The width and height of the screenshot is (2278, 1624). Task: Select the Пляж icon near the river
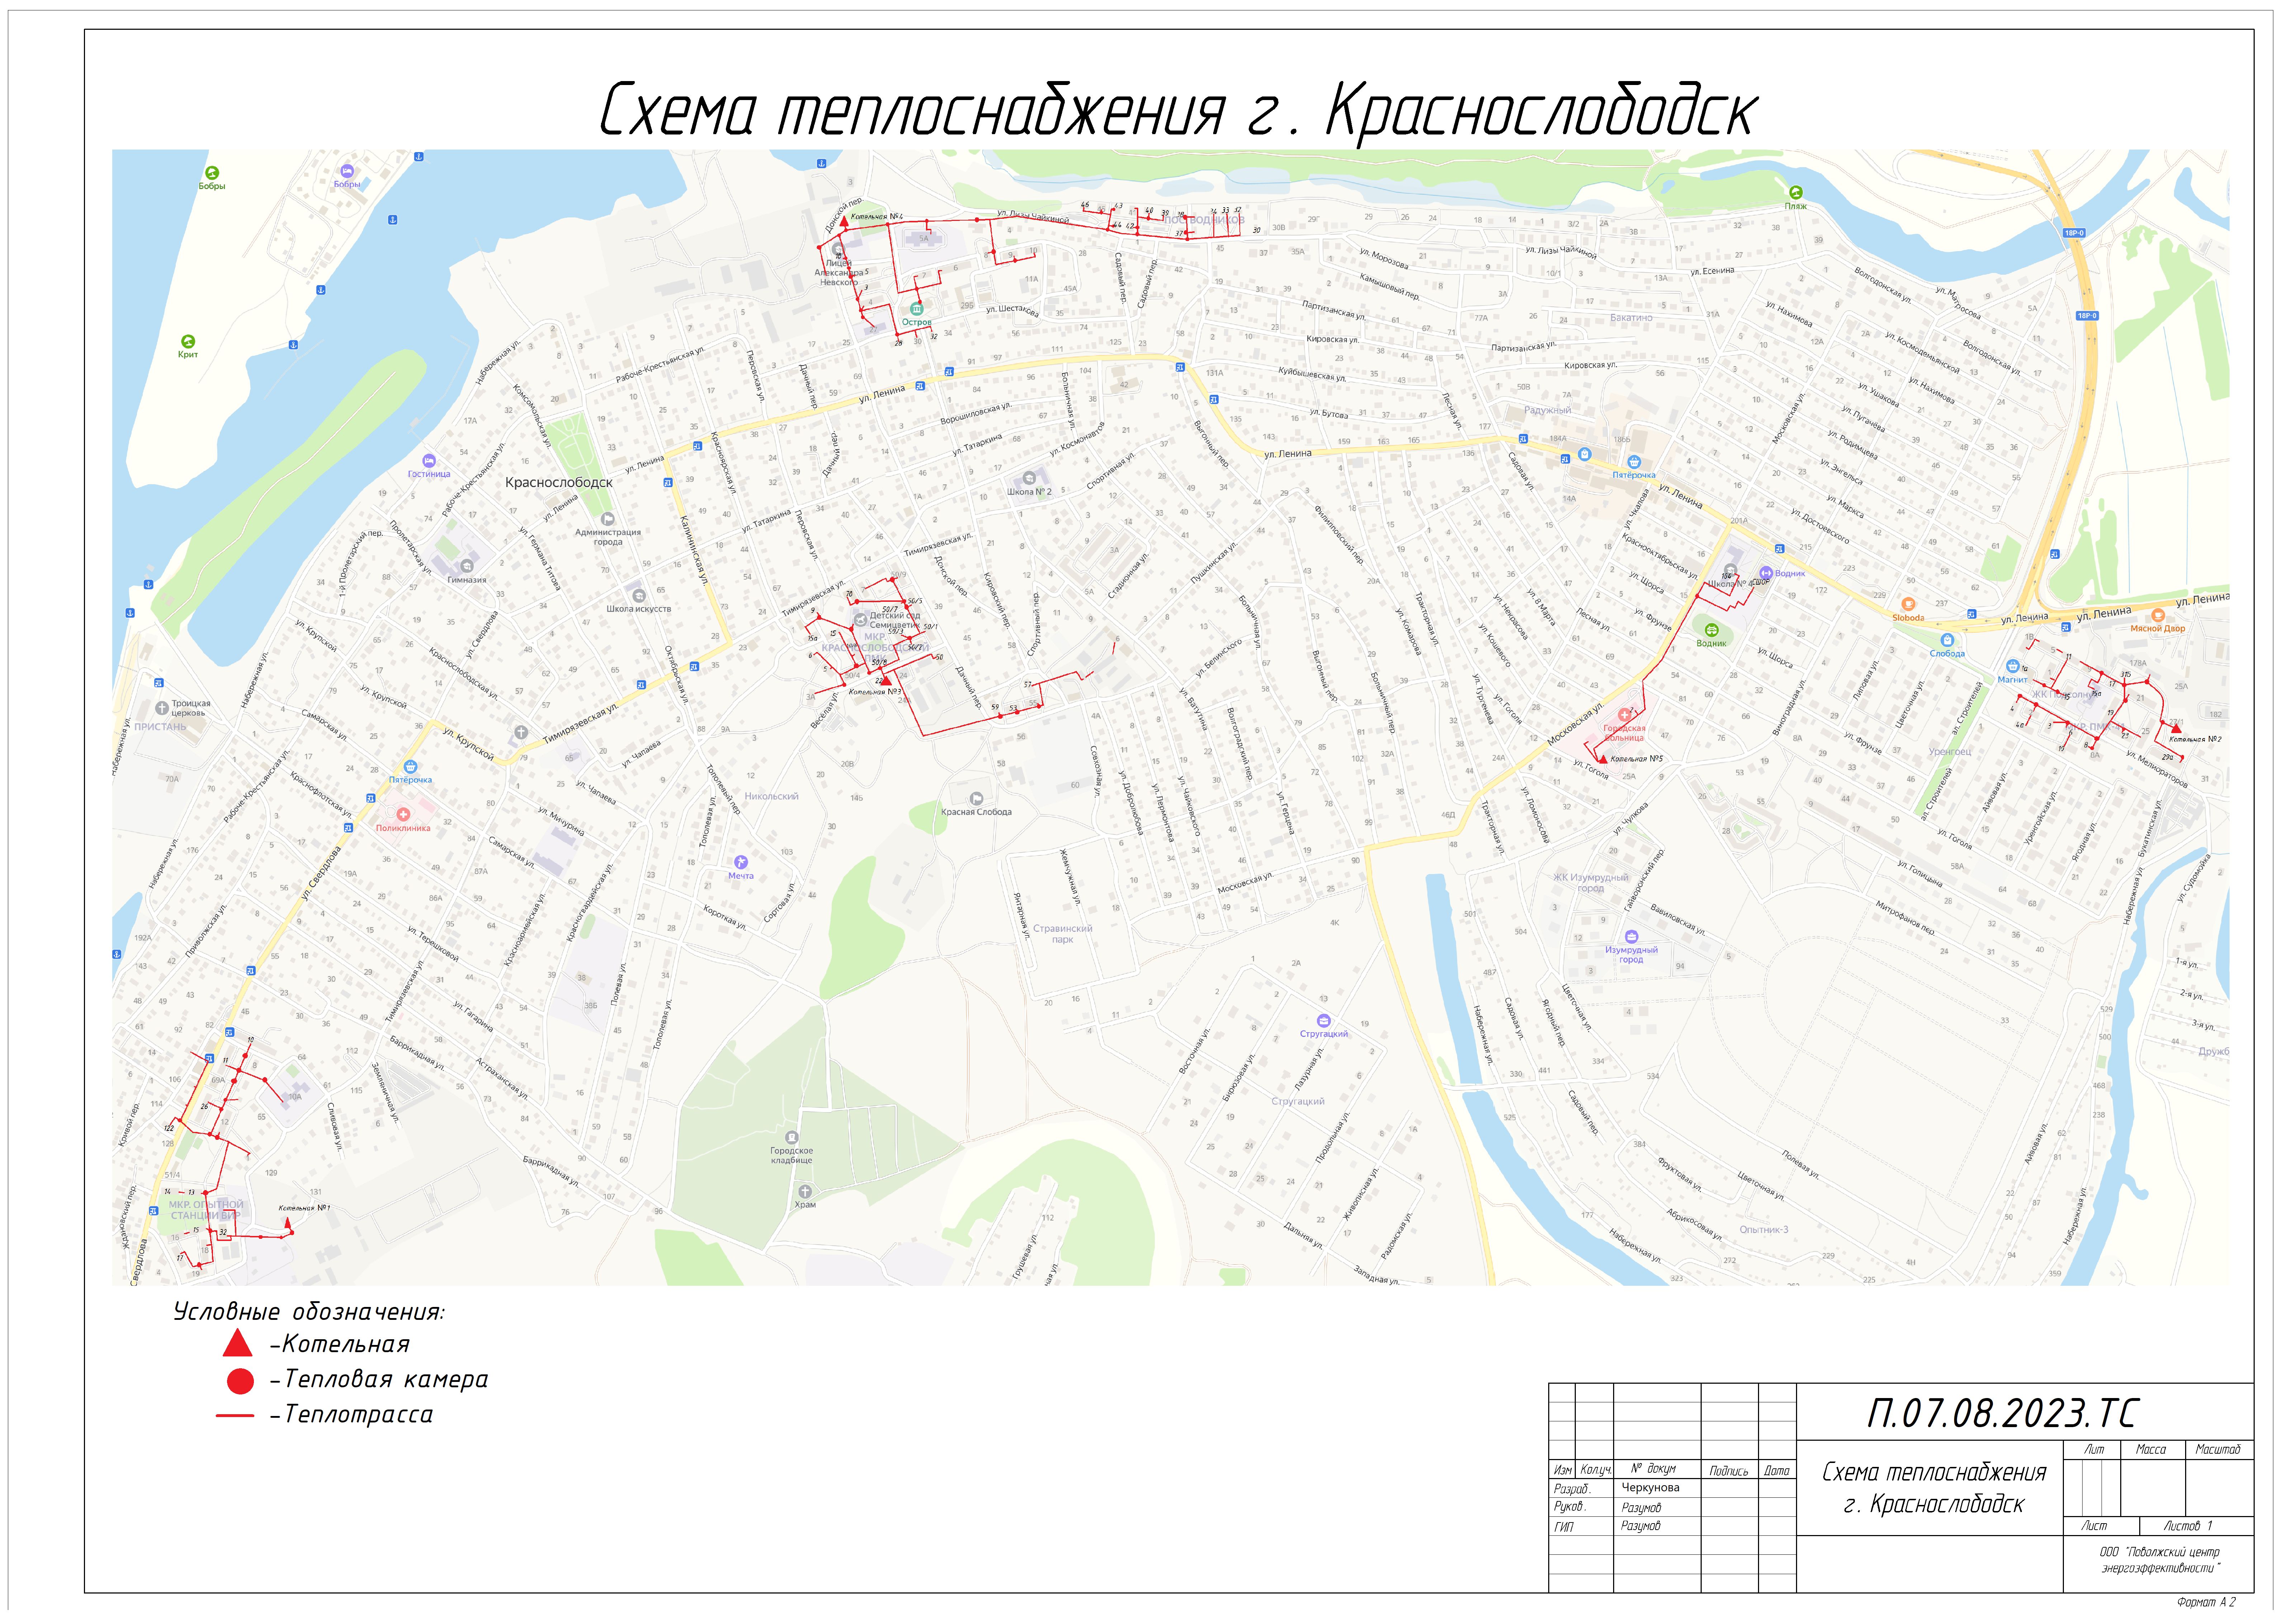[x=1796, y=192]
